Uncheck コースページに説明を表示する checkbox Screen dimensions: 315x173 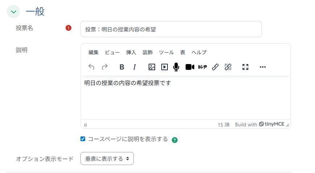tap(83, 139)
